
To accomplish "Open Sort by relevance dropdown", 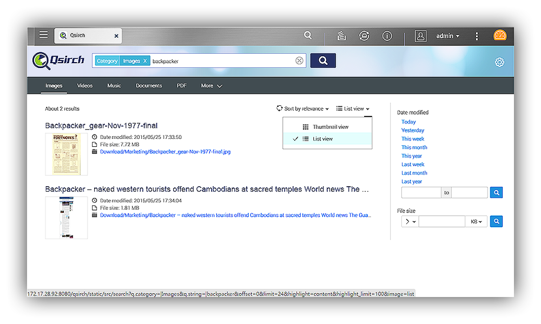I will [302, 109].
